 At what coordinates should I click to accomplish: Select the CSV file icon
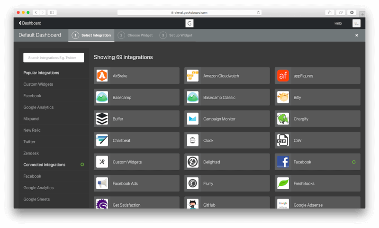click(x=283, y=140)
